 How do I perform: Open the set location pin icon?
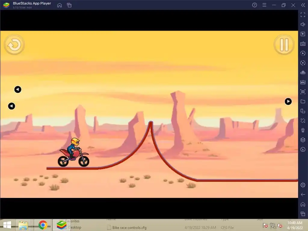303,130
